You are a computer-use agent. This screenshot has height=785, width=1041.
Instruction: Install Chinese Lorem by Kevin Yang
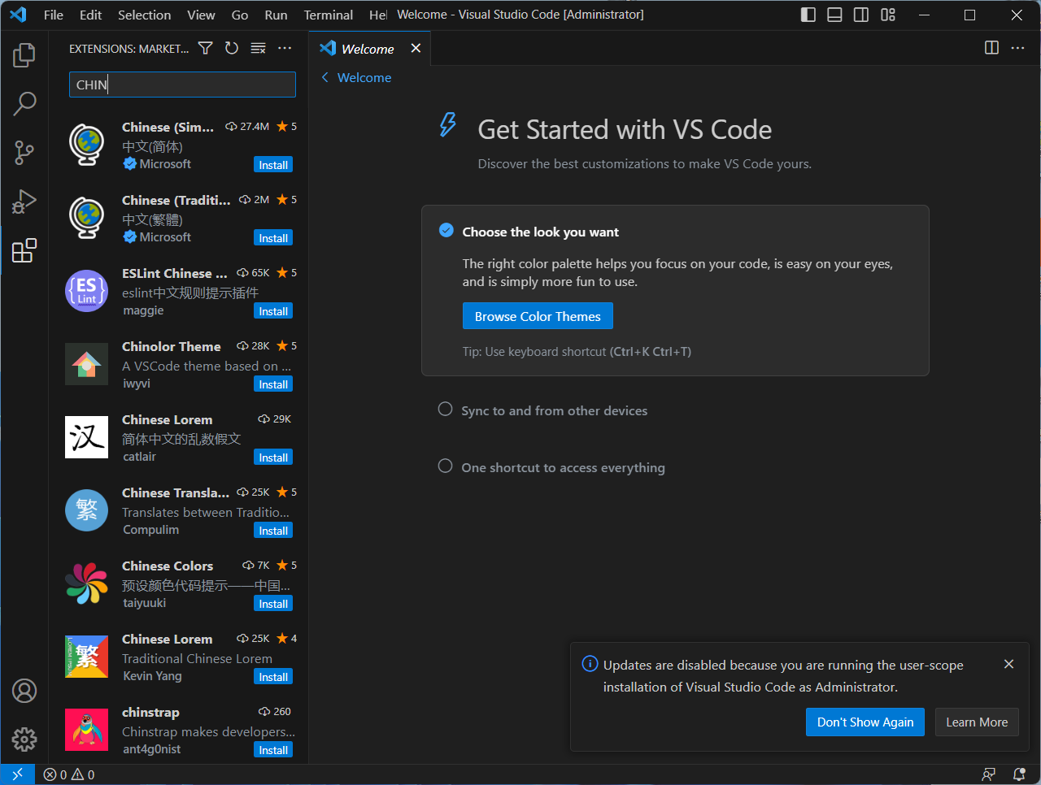pos(273,677)
